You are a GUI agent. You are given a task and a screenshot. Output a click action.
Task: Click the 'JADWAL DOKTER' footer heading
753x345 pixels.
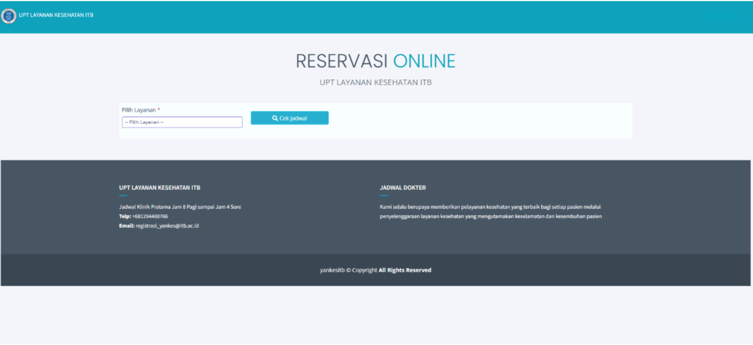point(403,187)
